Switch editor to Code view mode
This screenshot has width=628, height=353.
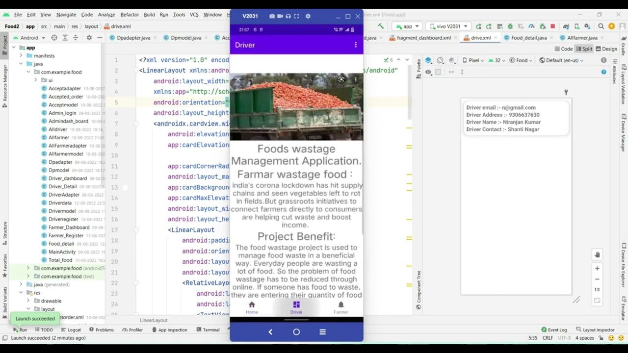click(563, 49)
